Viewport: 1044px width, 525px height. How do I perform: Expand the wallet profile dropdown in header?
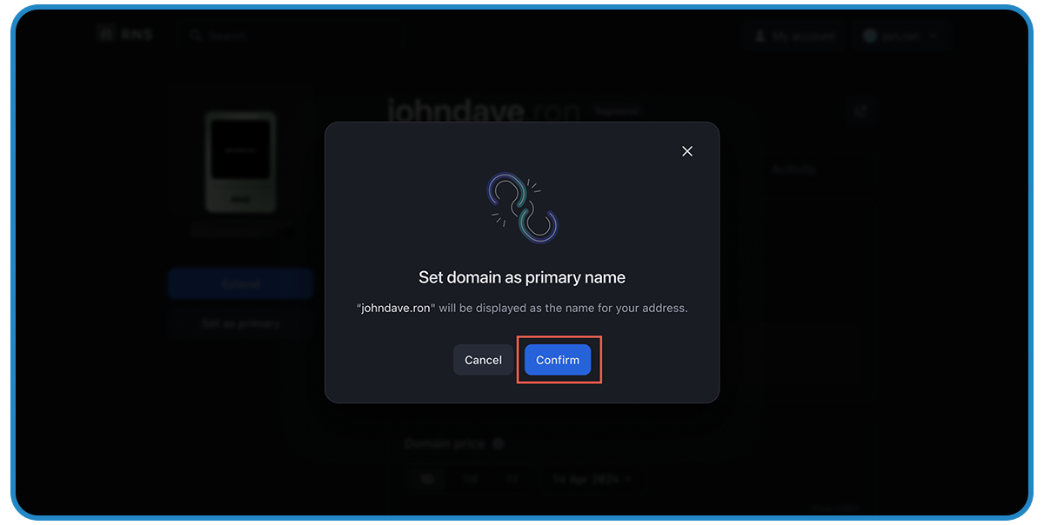(x=900, y=36)
